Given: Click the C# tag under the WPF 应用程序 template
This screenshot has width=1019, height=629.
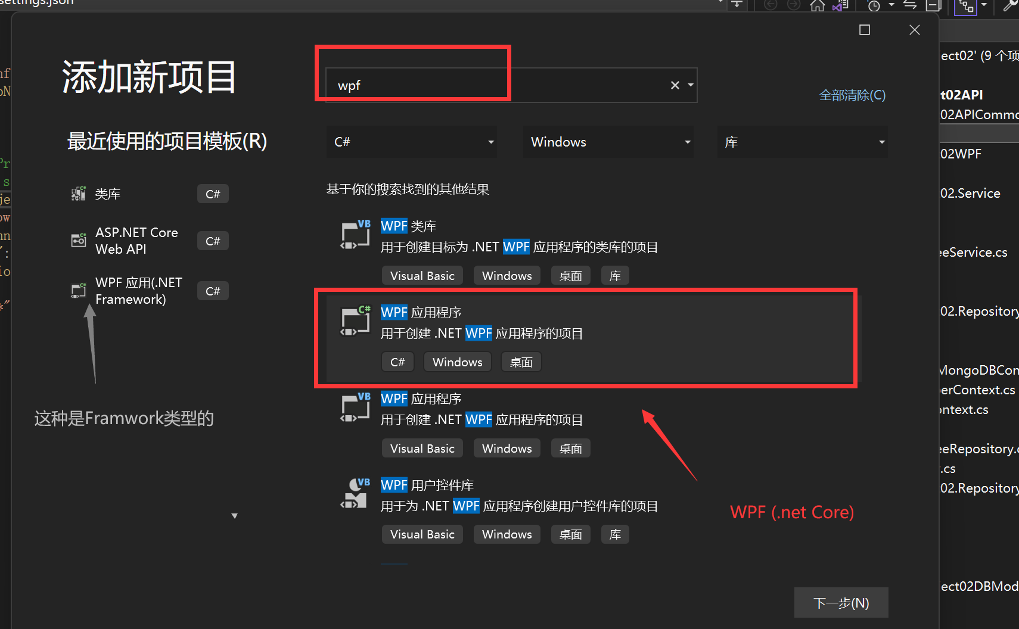Looking at the screenshot, I should 397,362.
